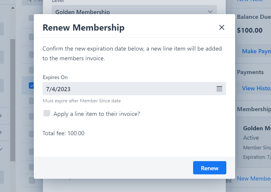Screen dimensions: 271x192
Task: Select the Golden Membership Active card
Action: (254, 142)
